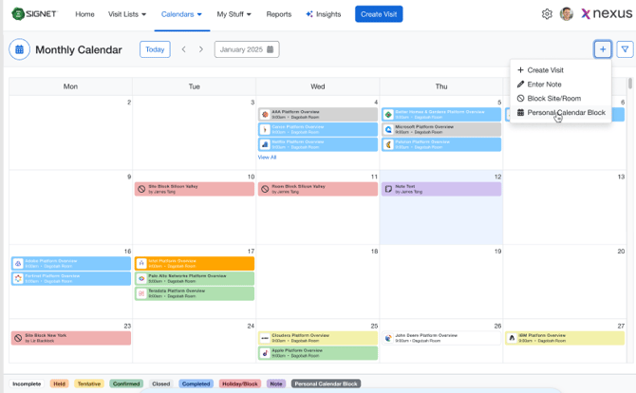Click the Note Text note icon
This screenshot has width=636, height=393.
[388, 189]
